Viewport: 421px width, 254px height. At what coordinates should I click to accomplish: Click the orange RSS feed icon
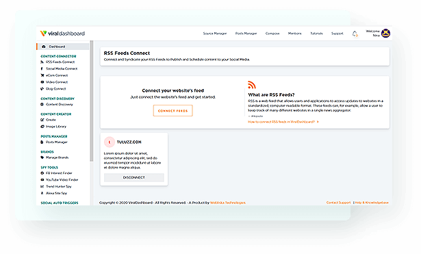pyautogui.click(x=252, y=85)
